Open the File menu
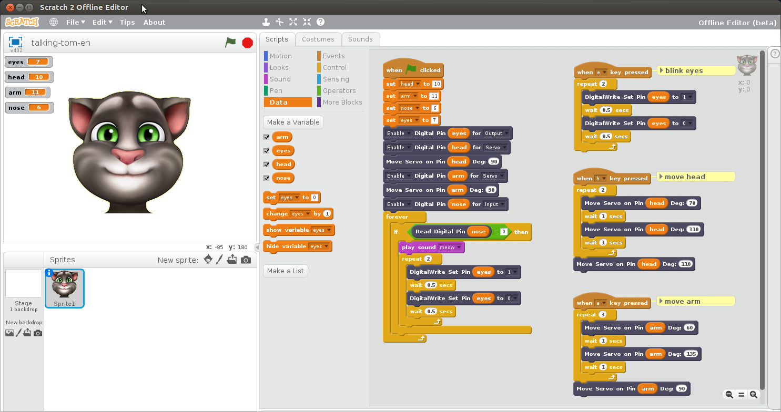Viewport: 781px width, 412px height. point(75,22)
